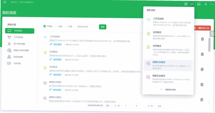Click 查看更多信息 in the popup
The image size is (215, 113).
(x=170, y=90)
